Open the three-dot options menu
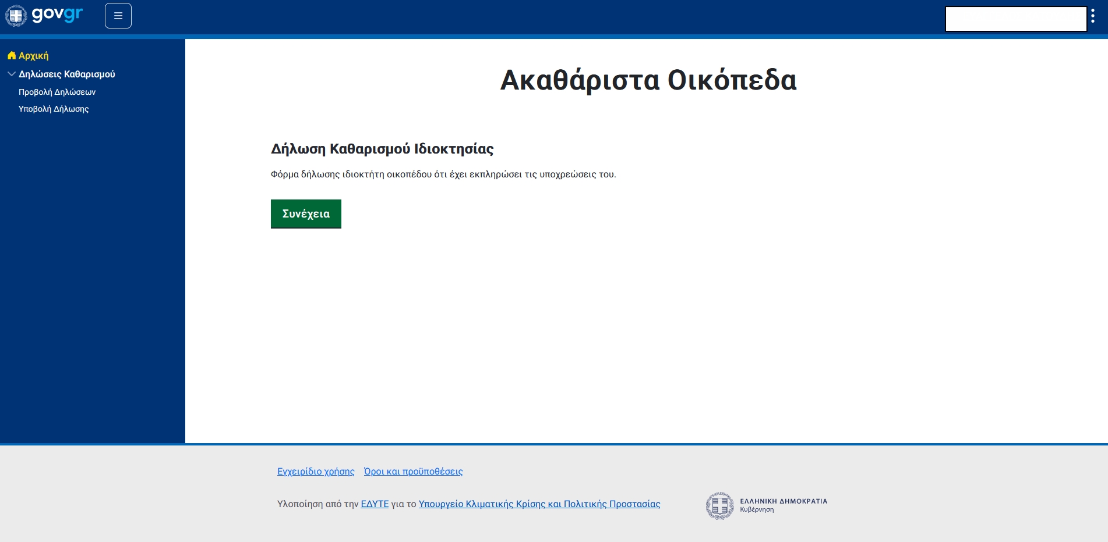 pyautogui.click(x=1093, y=16)
